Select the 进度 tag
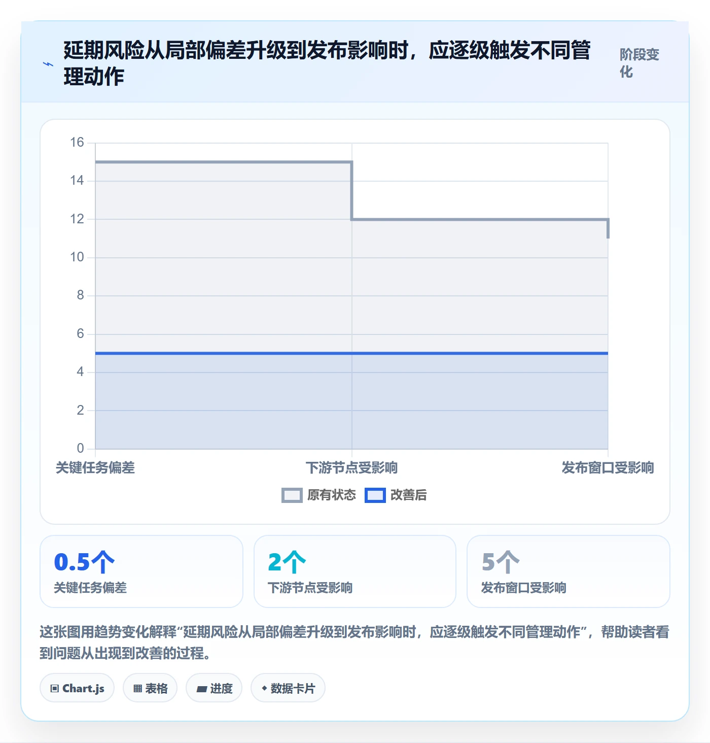This screenshot has width=710, height=743. [x=214, y=688]
